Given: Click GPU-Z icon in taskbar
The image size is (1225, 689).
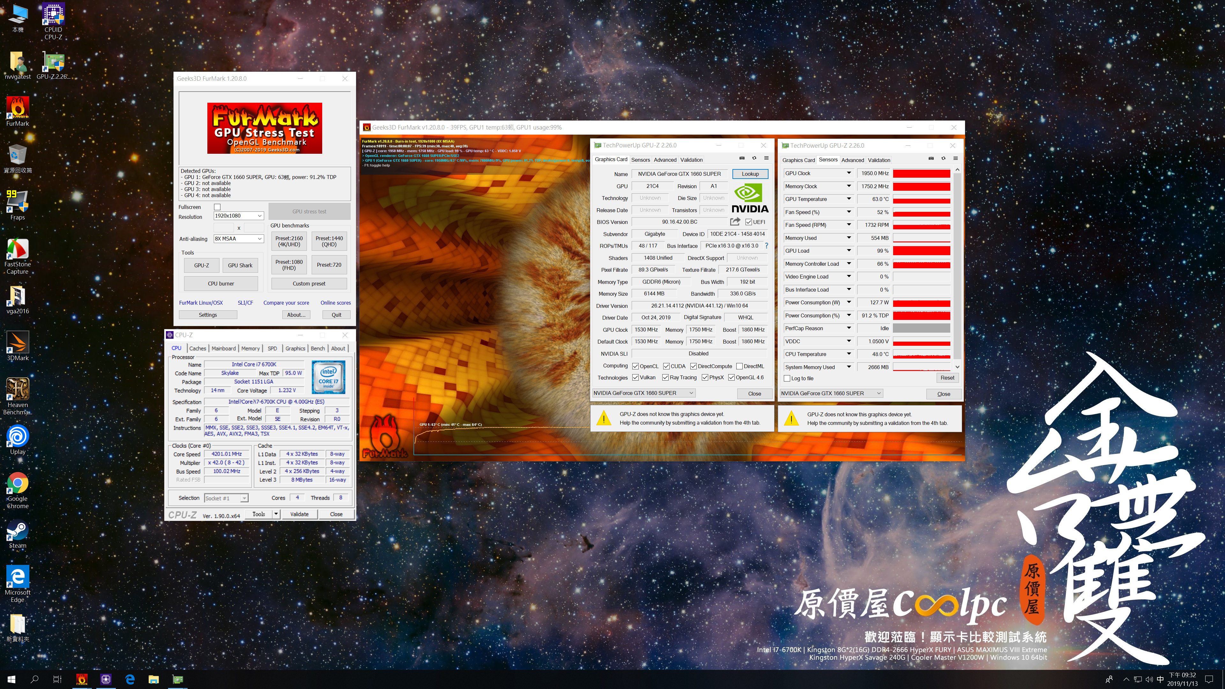Looking at the screenshot, I should pos(177,679).
